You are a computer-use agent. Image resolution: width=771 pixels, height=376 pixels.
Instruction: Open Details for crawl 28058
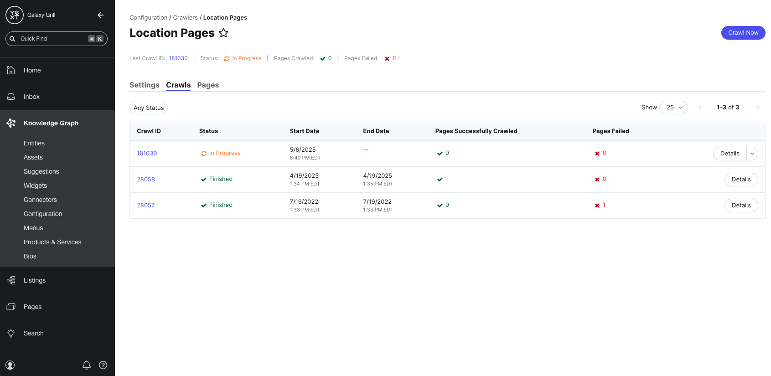click(x=741, y=180)
